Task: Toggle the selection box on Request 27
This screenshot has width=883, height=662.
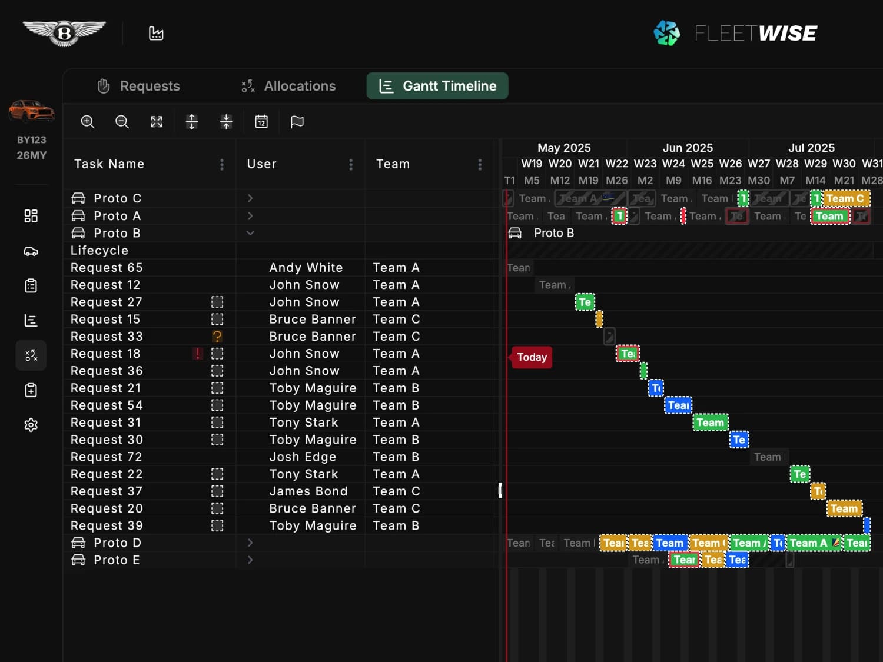Action: [217, 302]
